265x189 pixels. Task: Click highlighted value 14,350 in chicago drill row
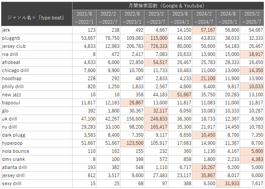click(252, 70)
